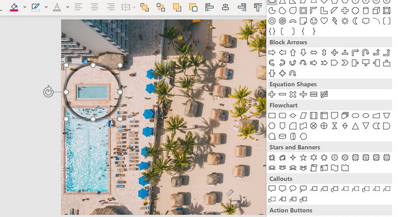Select the U-Turn Arrow shape

tap(366, 53)
